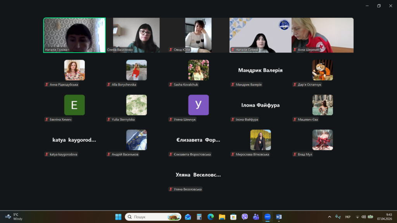397x223 pixels.
Task: Click the speaker volume tray icon
Action: click(364, 217)
